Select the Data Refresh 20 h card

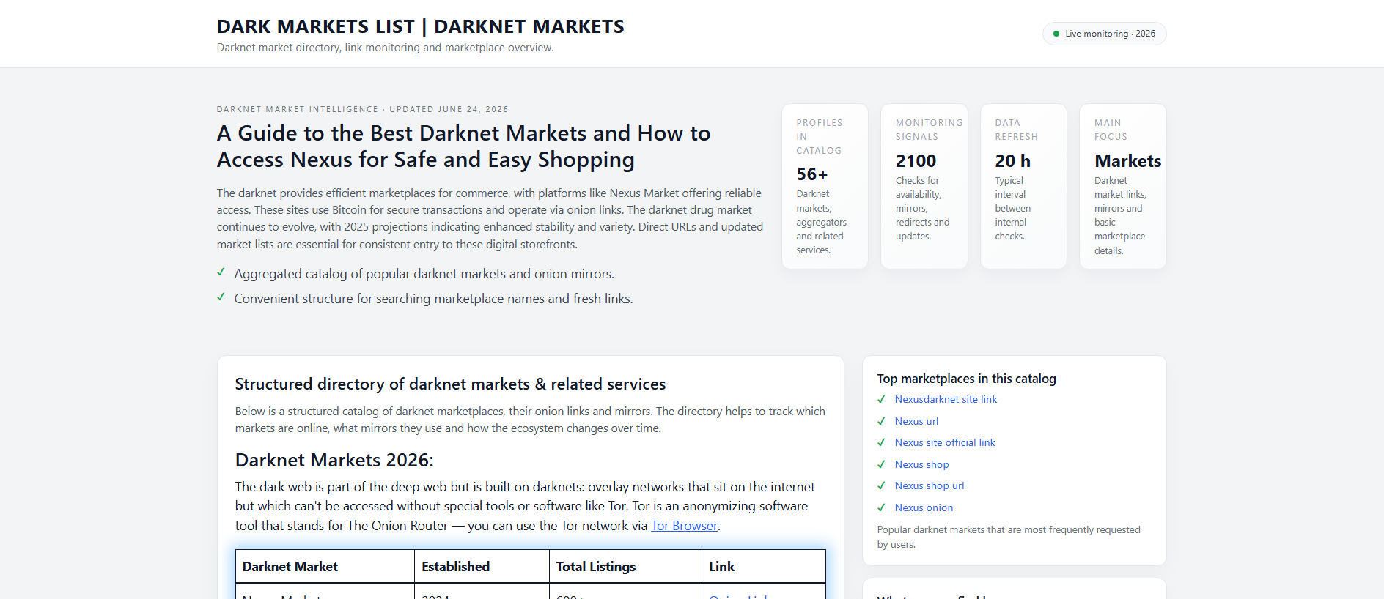coord(1023,186)
